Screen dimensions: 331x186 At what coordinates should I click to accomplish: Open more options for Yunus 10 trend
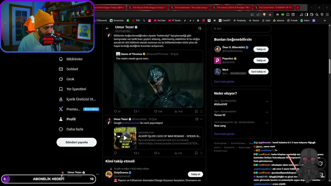(x=267, y=112)
